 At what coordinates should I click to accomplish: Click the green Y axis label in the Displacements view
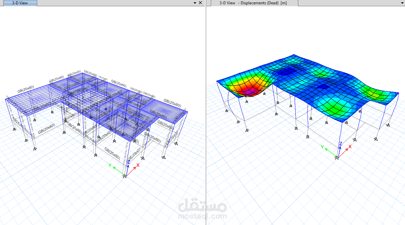click(x=322, y=146)
